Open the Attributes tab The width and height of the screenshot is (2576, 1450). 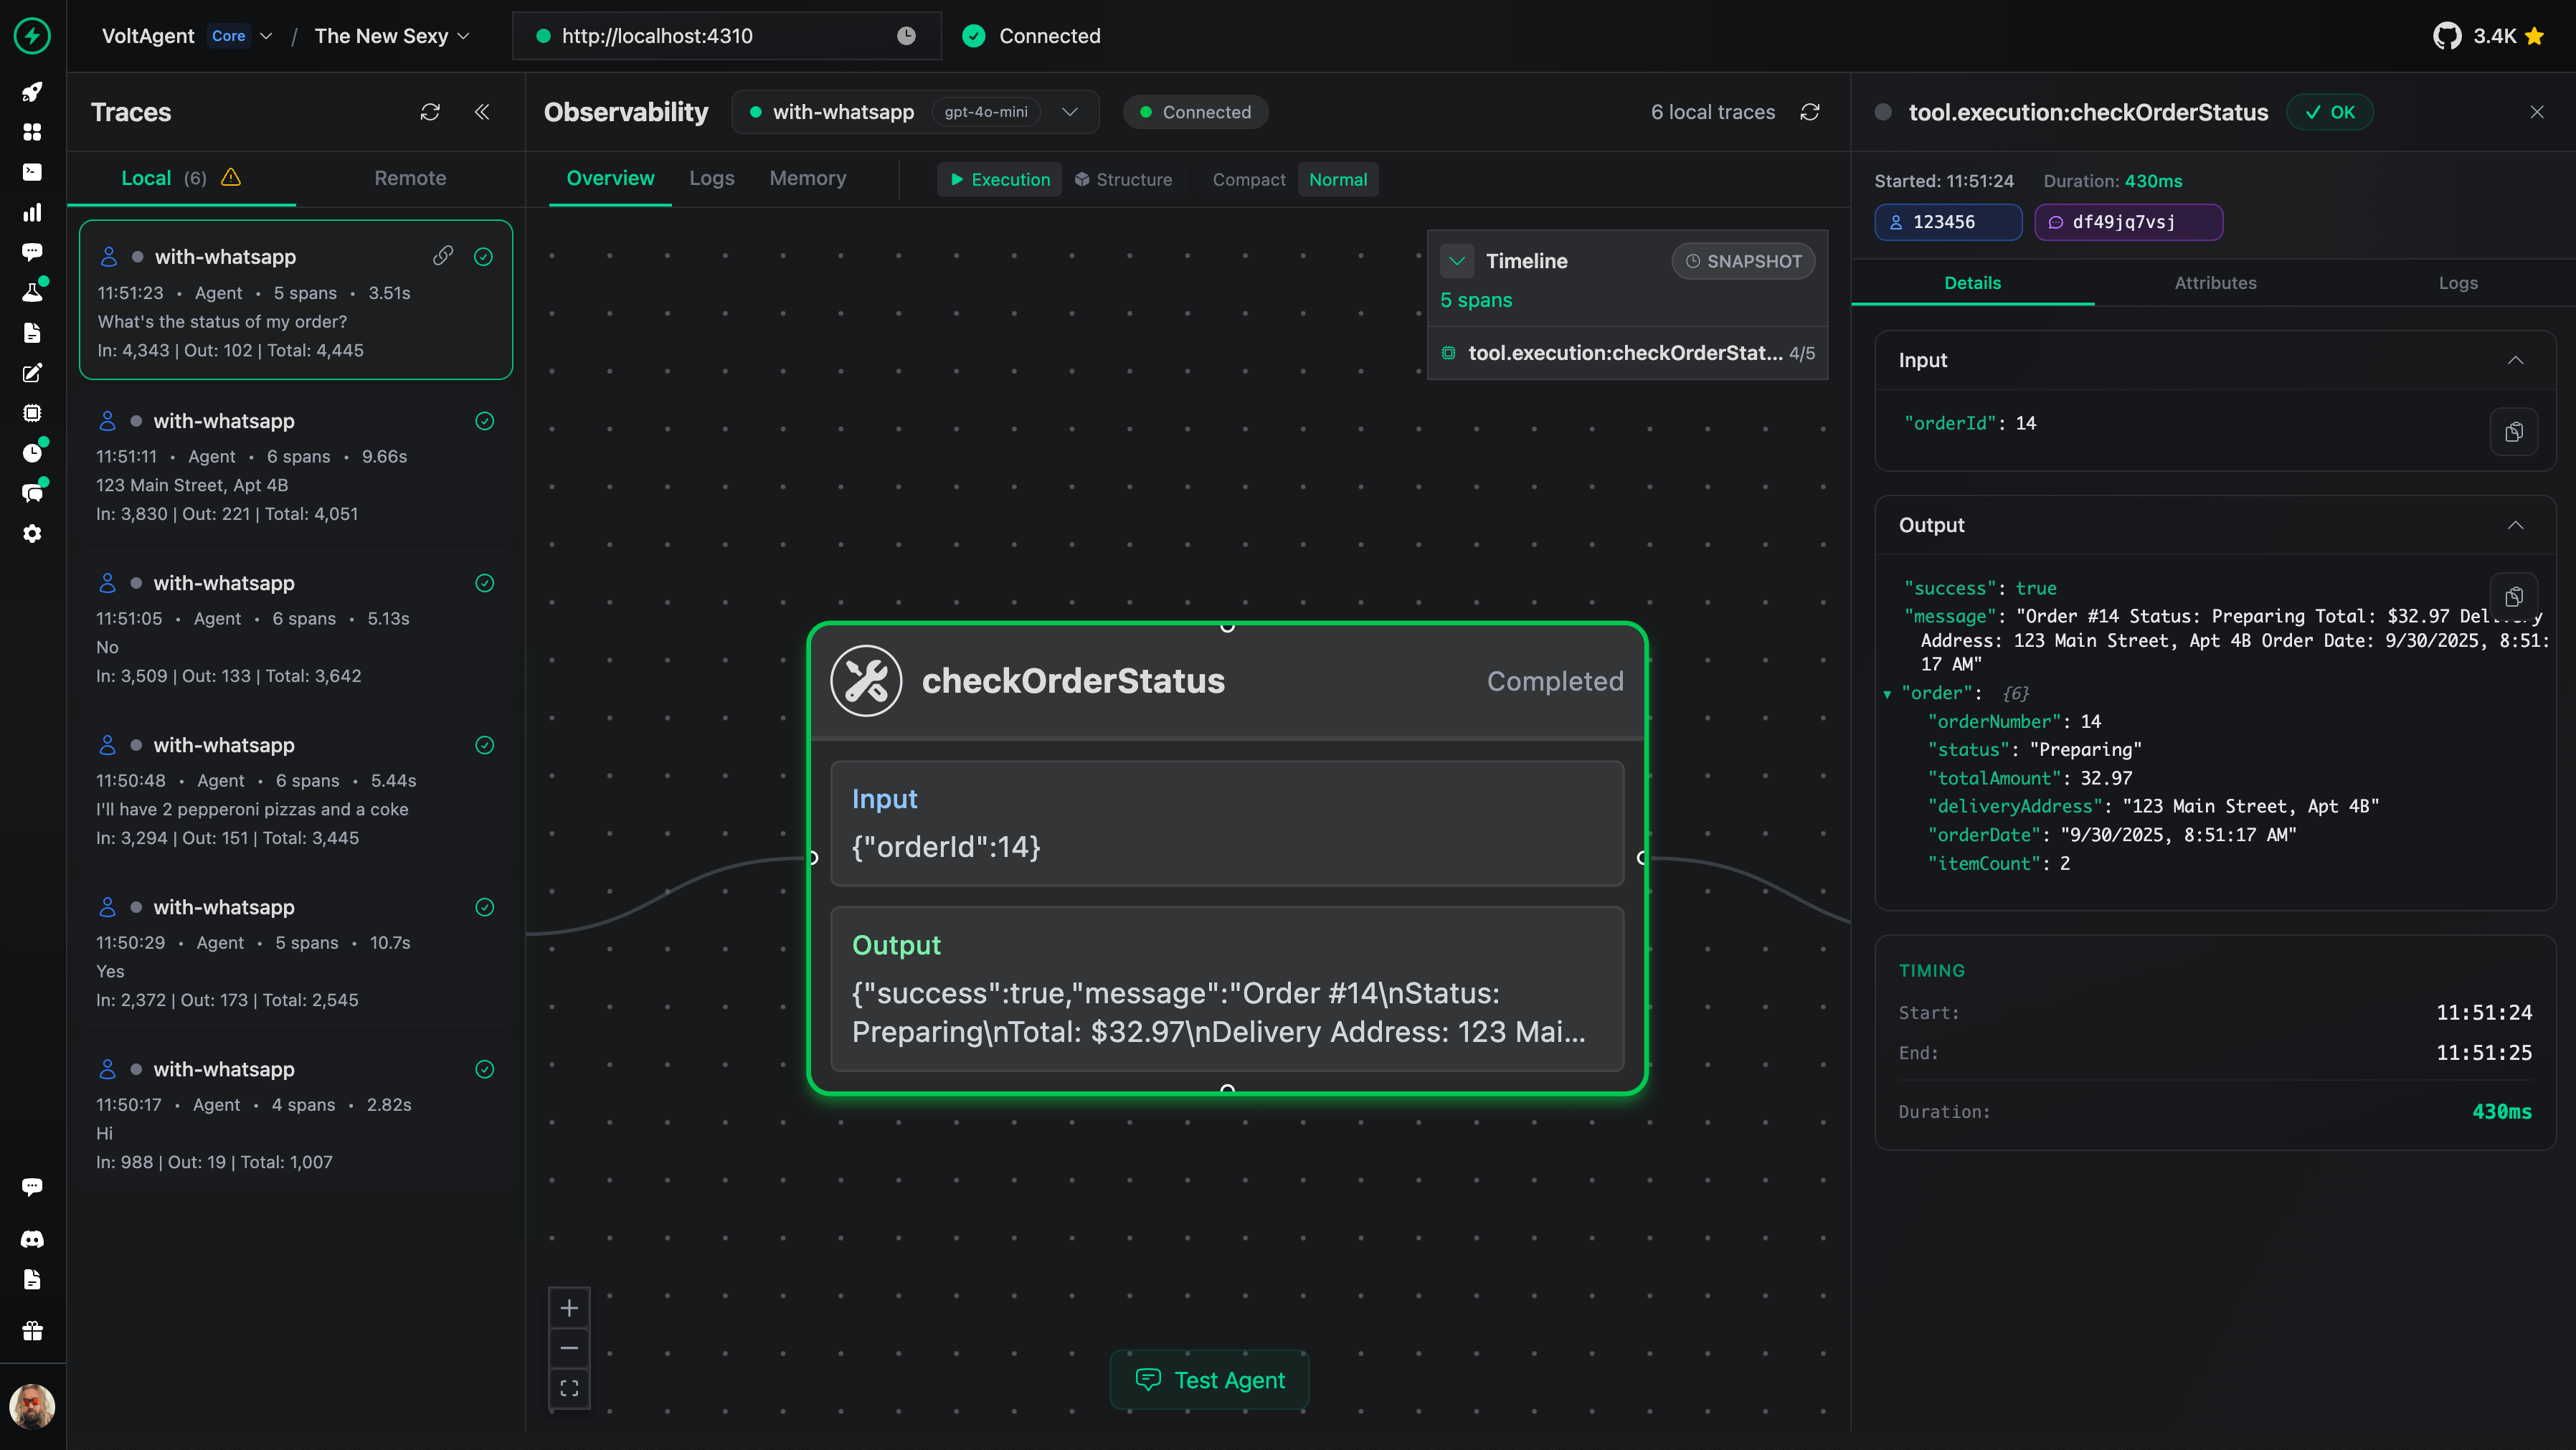[x=2215, y=283]
